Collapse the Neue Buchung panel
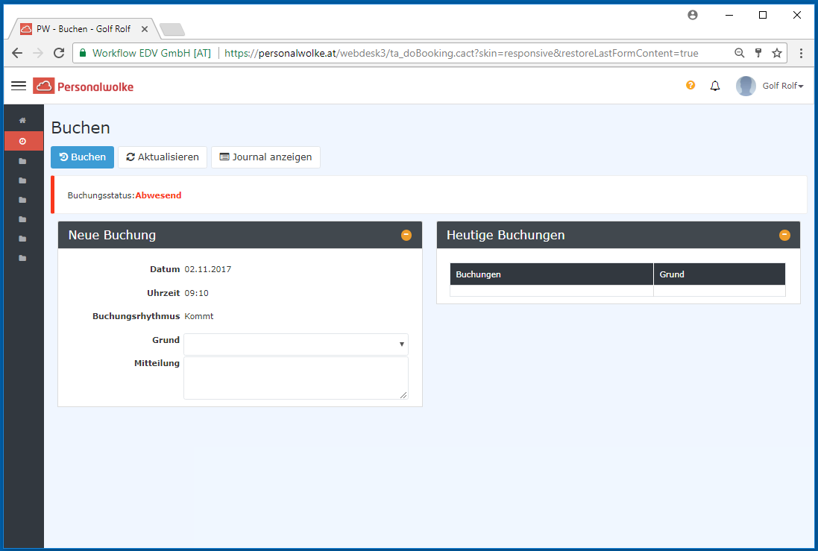This screenshot has height=551, width=818. point(406,235)
